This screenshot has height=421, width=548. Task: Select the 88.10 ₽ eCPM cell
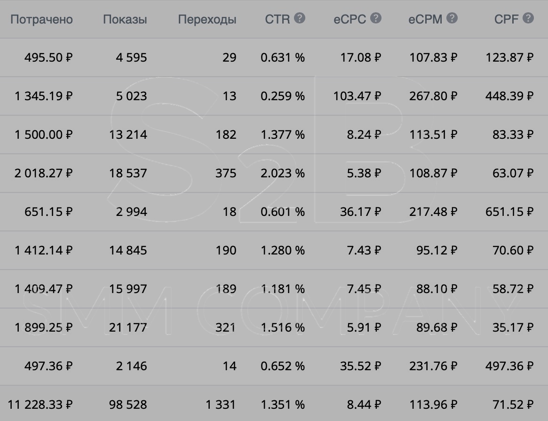click(437, 289)
